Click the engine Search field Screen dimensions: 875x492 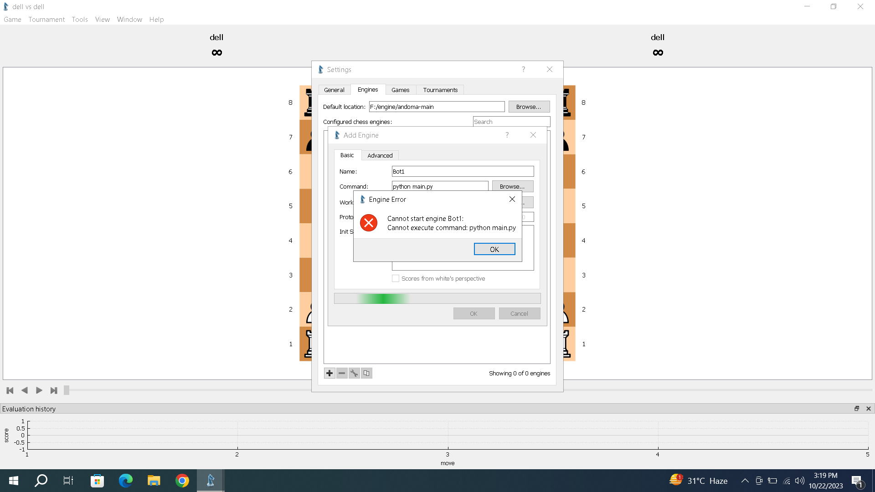pos(511,121)
